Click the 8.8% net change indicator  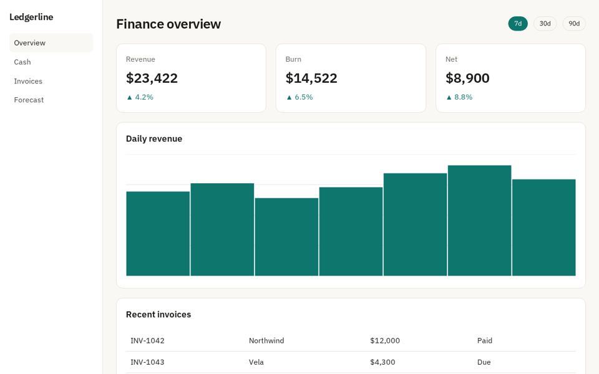tap(459, 97)
